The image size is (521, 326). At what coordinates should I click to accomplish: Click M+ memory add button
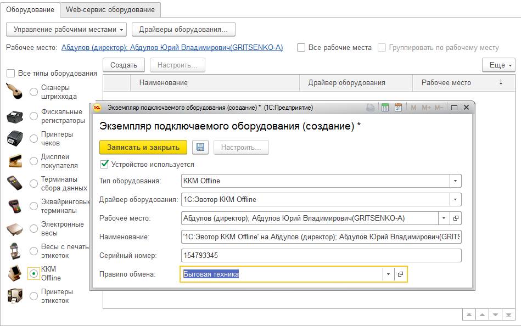coord(427,108)
